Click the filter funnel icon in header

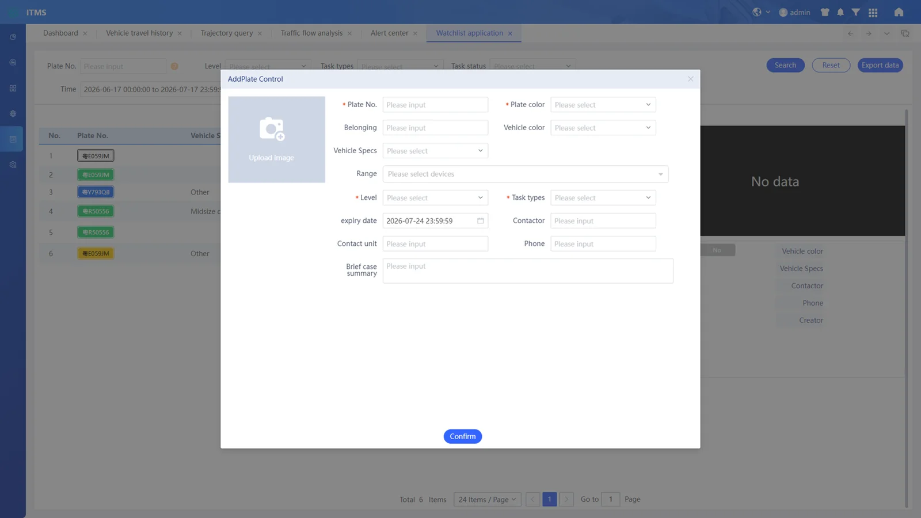click(856, 12)
